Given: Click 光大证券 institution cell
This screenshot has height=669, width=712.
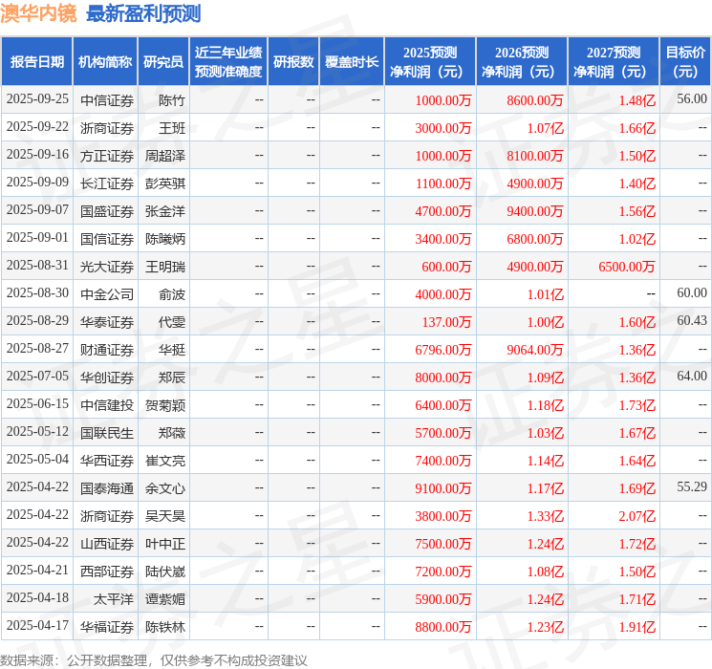Looking at the screenshot, I should click(x=107, y=267).
